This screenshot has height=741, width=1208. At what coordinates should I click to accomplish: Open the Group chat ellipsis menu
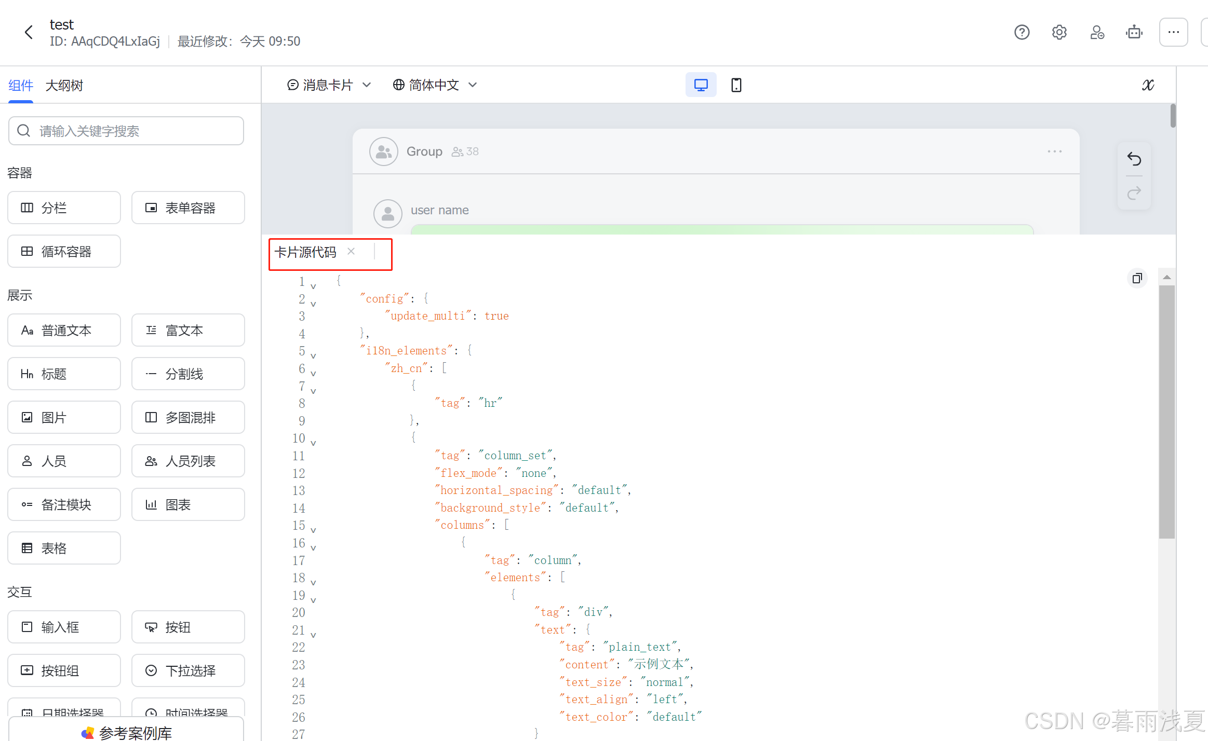click(1054, 151)
